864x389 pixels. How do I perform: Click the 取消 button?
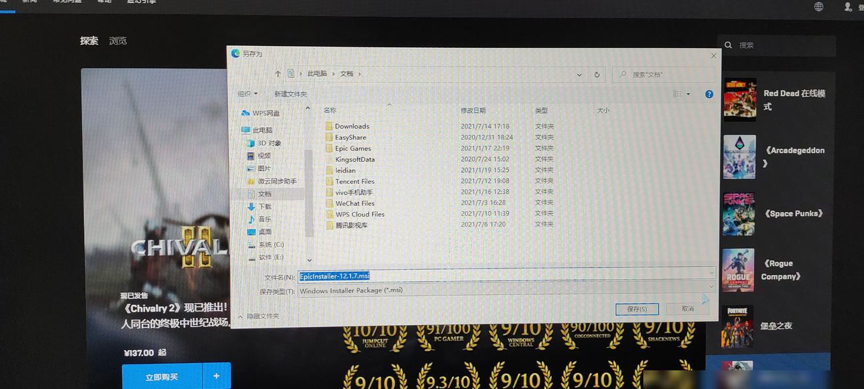(688, 308)
